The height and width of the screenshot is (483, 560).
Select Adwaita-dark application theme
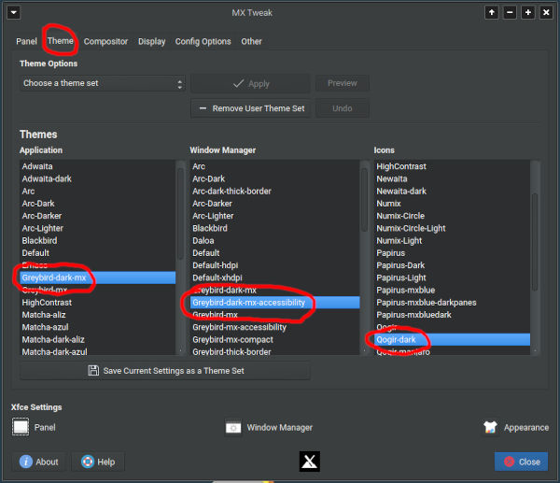(x=97, y=178)
